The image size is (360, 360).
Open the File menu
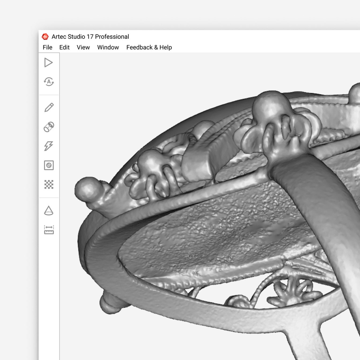(x=47, y=47)
